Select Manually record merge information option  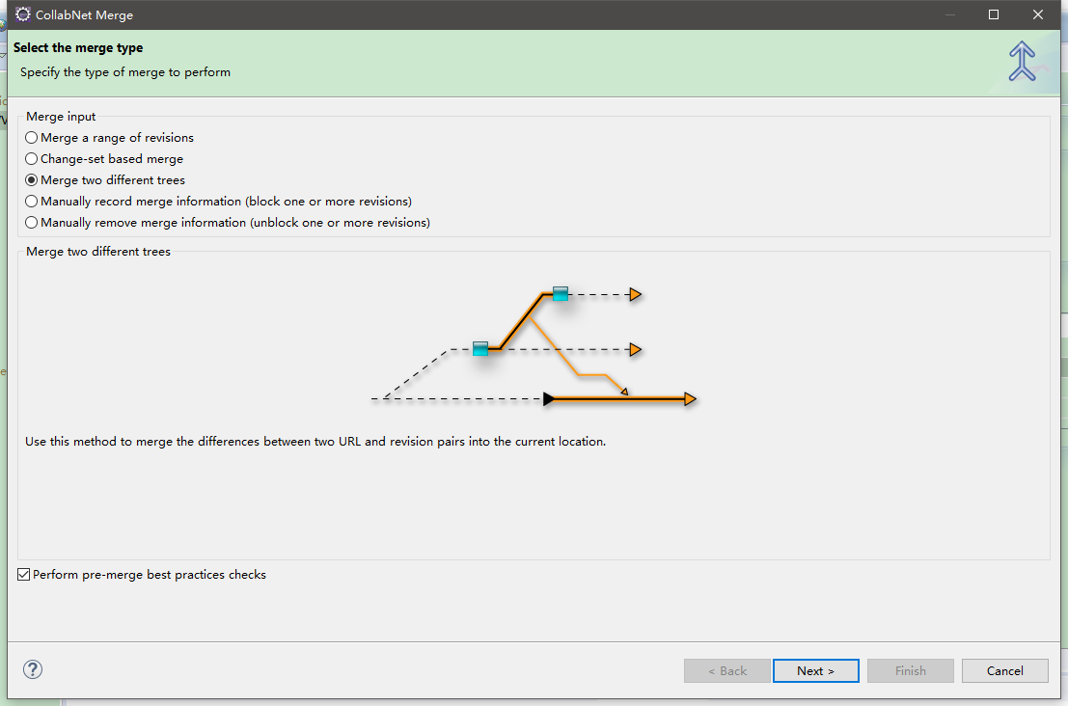(218, 201)
